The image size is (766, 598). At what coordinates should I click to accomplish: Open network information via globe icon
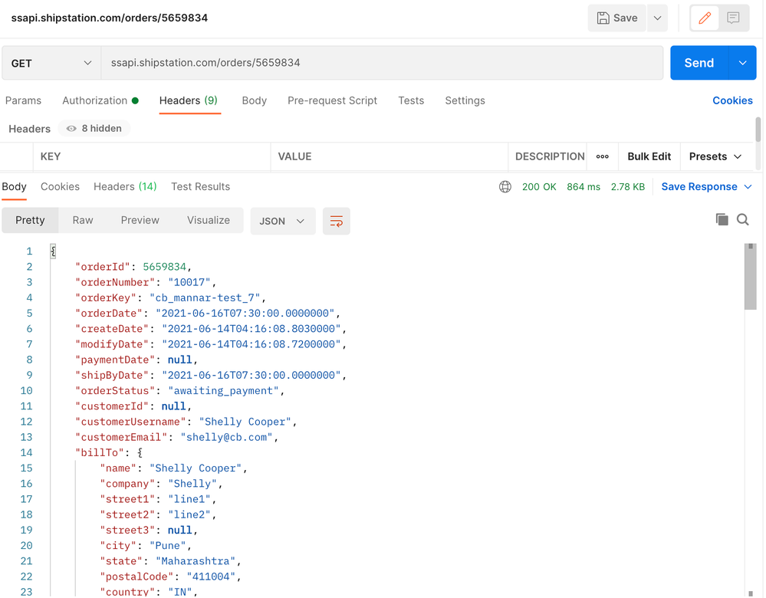(505, 186)
